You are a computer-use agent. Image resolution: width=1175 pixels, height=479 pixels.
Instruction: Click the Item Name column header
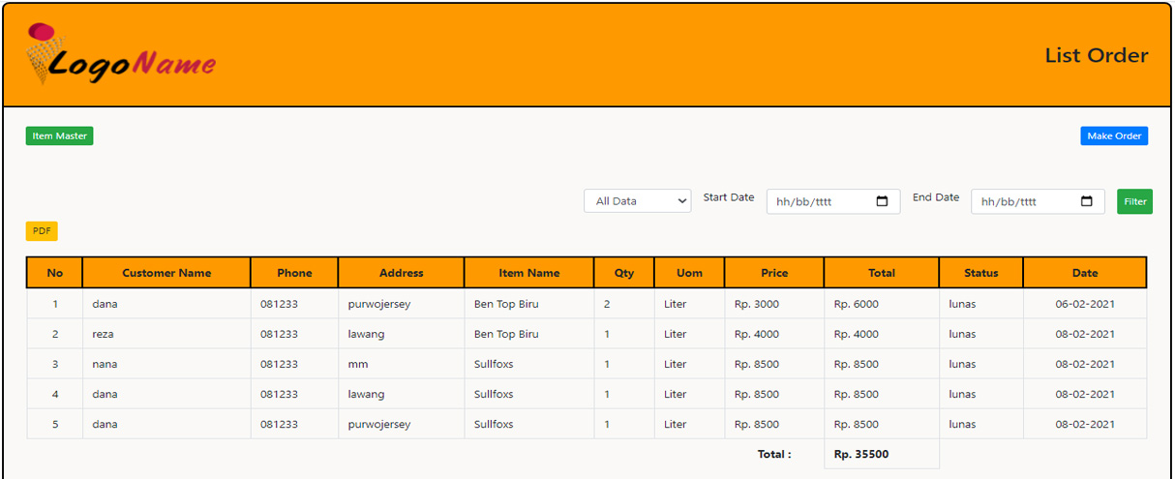pos(529,273)
